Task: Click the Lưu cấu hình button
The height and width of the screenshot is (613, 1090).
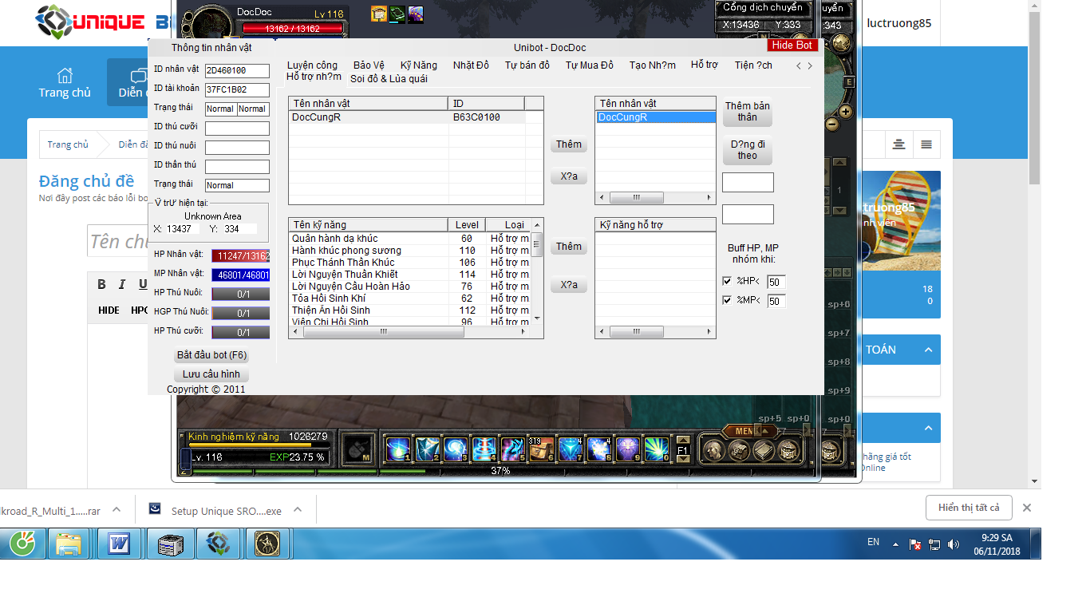Action: click(x=211, y=374)
